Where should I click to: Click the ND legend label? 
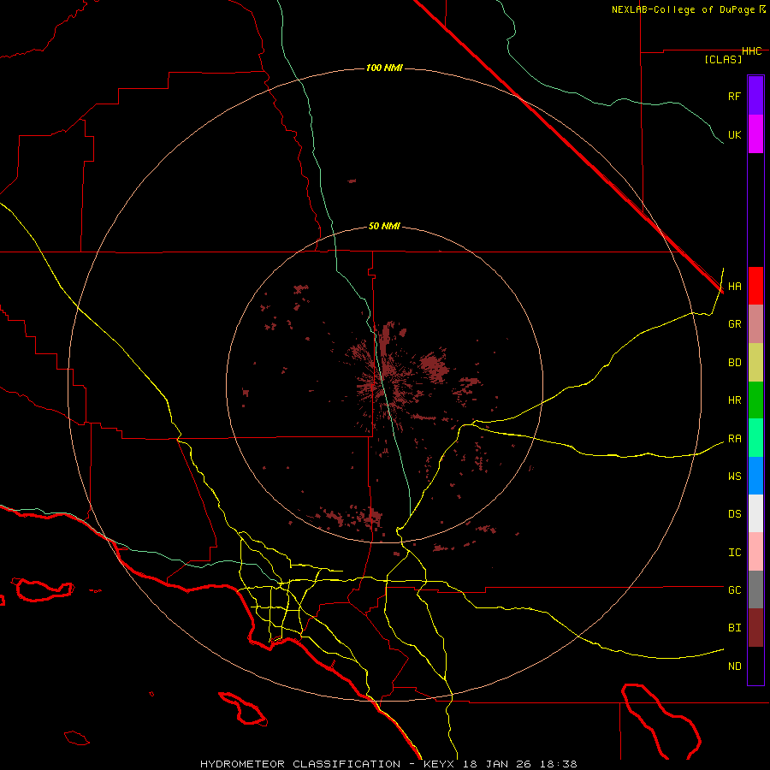coord(734,666)
